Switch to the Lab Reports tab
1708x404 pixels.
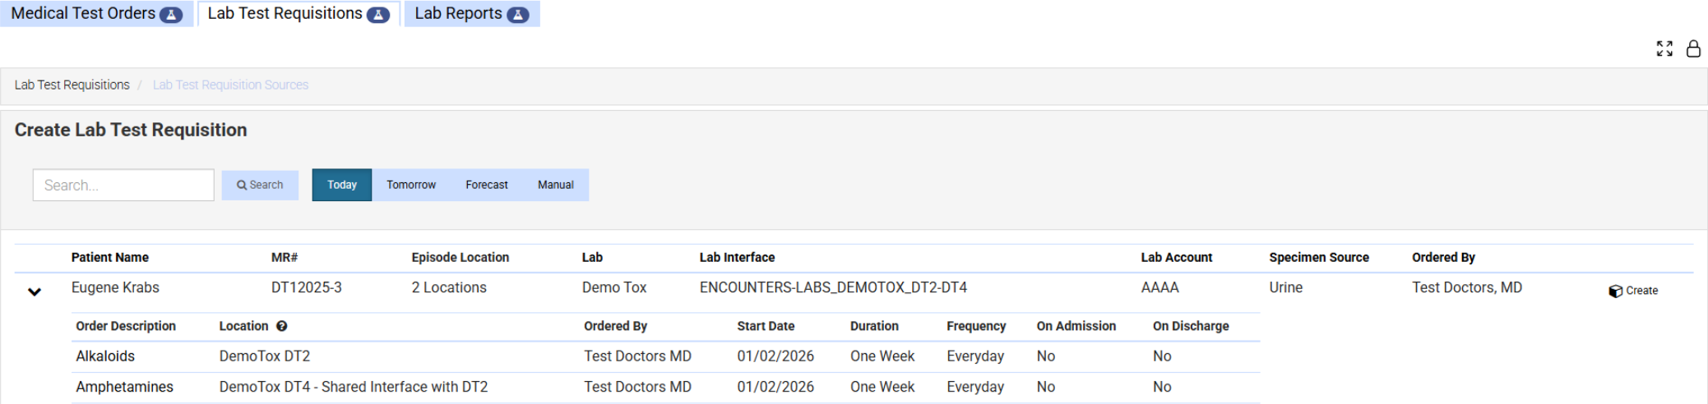458,14
